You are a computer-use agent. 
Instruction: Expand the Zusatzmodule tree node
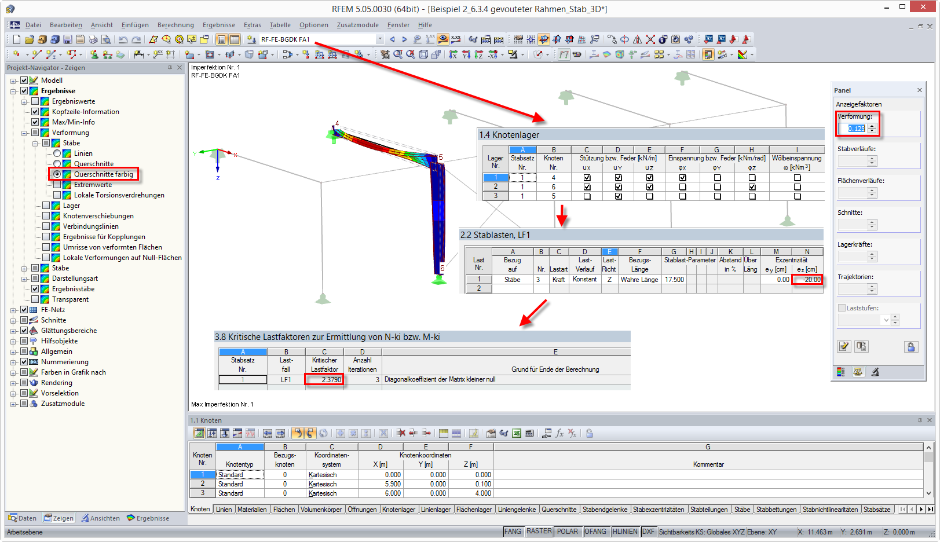13,404
